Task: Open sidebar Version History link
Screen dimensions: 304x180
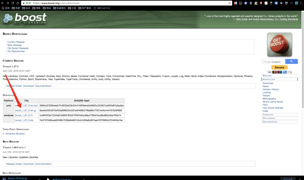Action: click(271, 89)
